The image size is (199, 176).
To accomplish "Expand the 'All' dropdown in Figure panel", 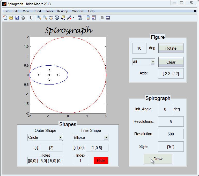I will pos(143,62).
